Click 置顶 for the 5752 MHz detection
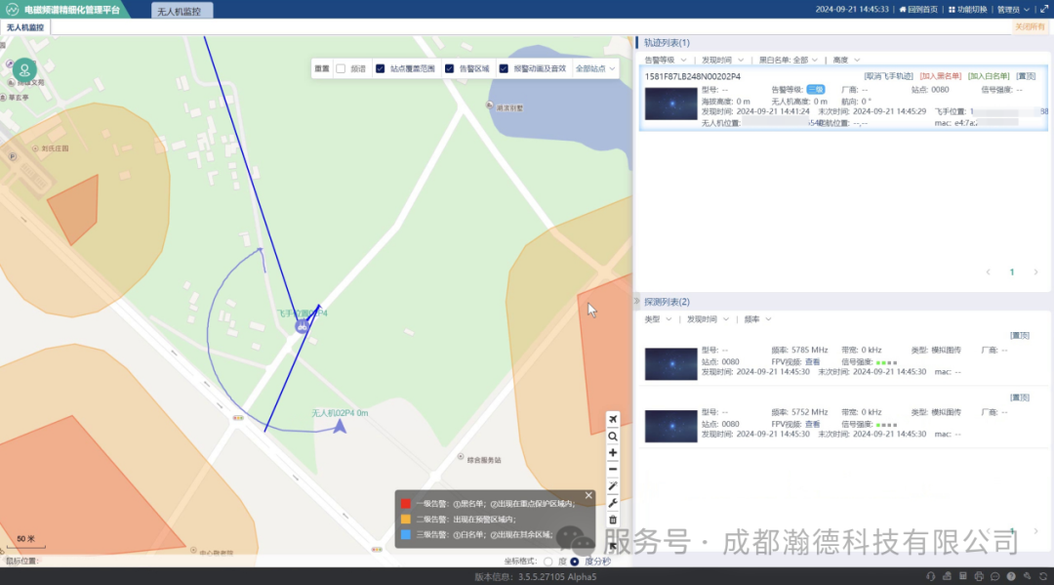 pos(1020,397)
